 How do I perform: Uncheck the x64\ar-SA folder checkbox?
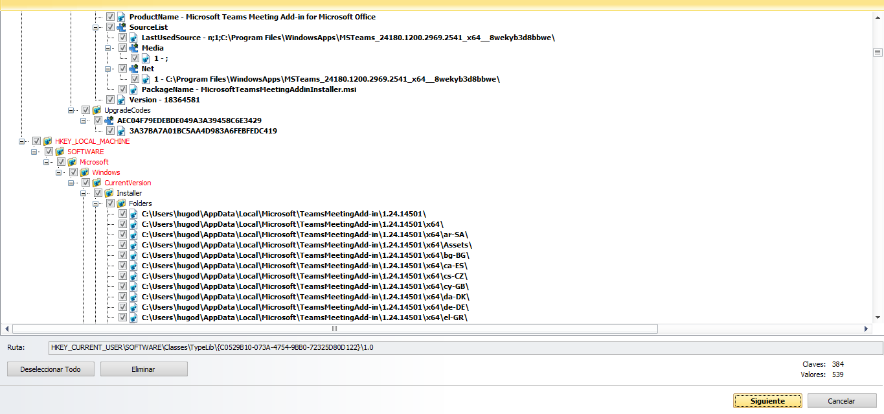click(x=122, y=235)
